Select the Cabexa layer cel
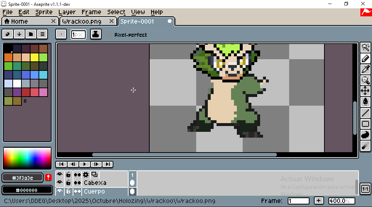372x207 pixels. pyautogui.click(x=132, y=183)
